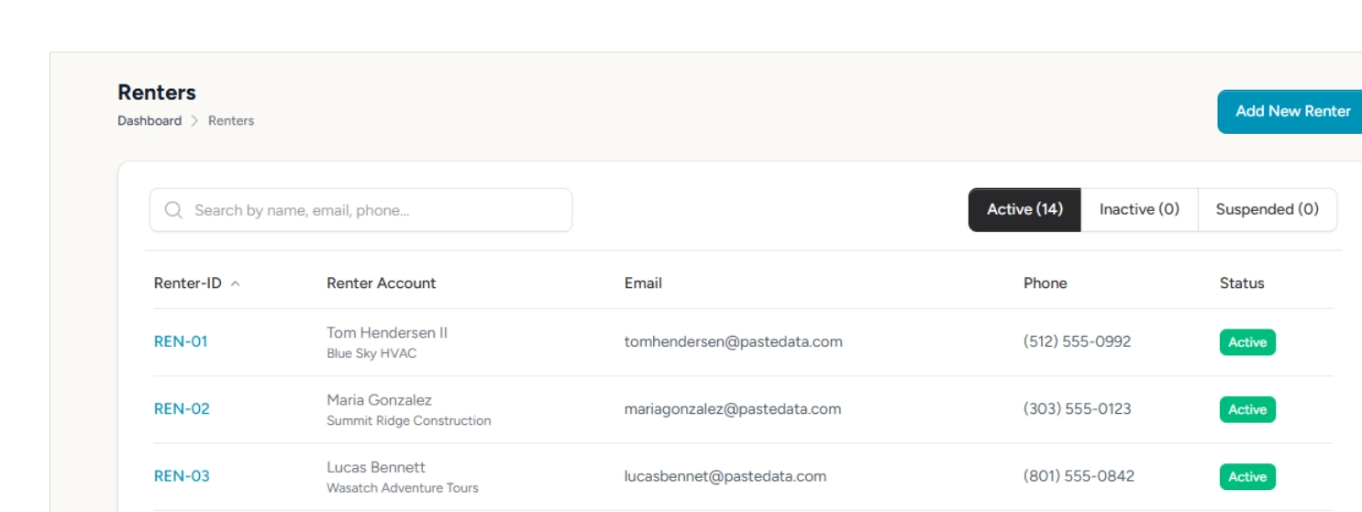Switch to the Inactive (0) tab
The image size is (1362, 512).
click(1139, 209)
